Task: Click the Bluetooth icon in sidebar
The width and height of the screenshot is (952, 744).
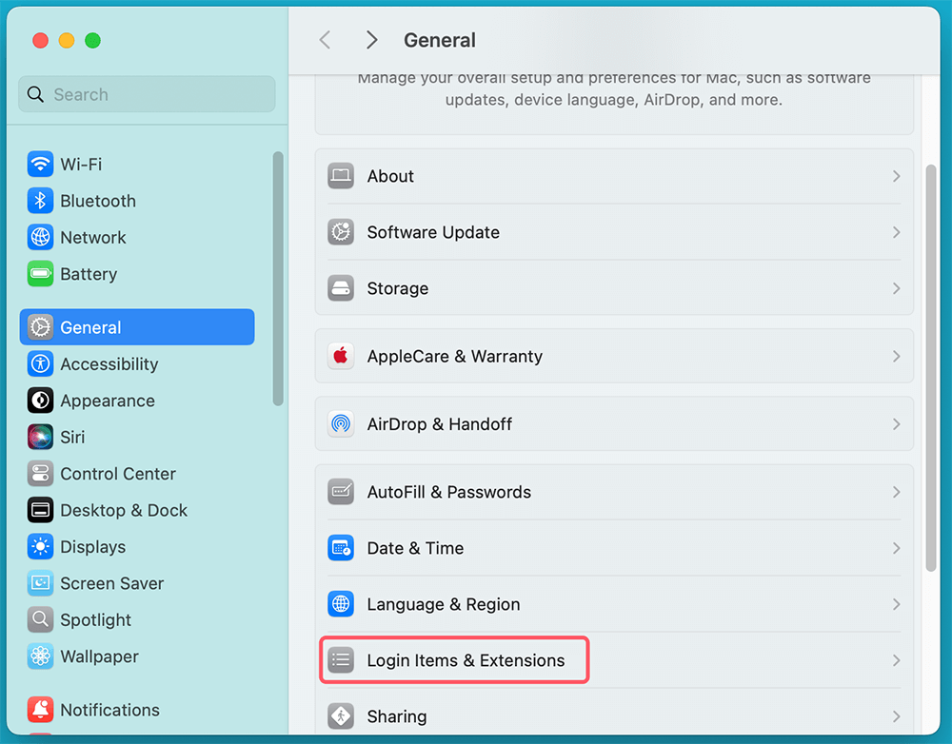Action: point(40,201)
